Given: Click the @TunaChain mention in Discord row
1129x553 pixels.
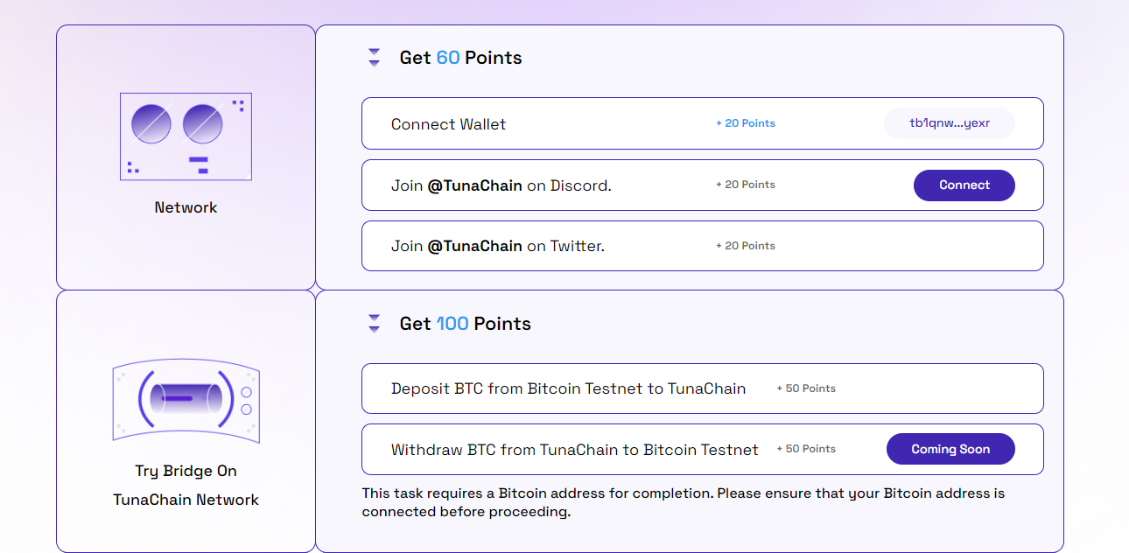Looking at the screenshot, I should (474, 185).
